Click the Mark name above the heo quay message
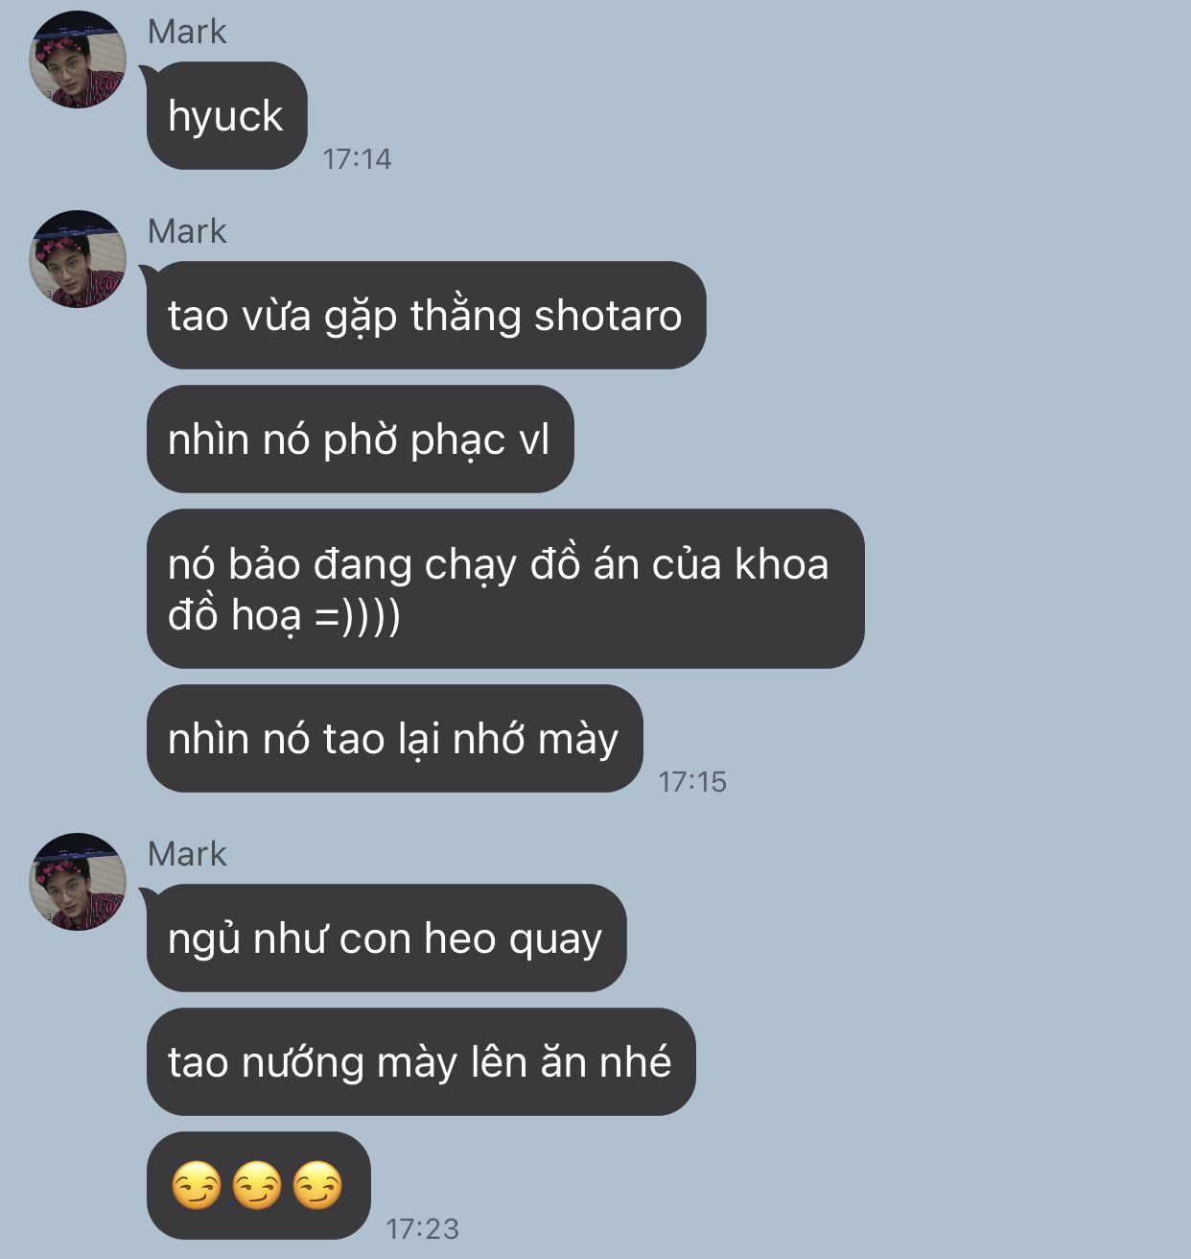This screenshot has width=1191, height=1259. (x=187, y=854)
